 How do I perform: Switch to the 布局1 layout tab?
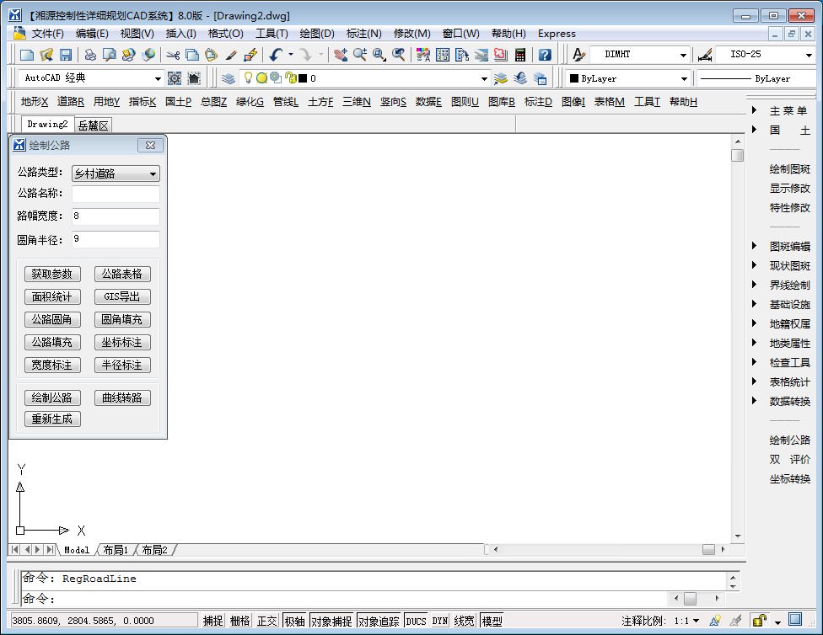116,550
